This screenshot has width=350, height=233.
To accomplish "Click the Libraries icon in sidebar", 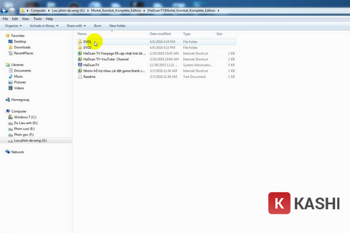I will click(x=8, y=65).
